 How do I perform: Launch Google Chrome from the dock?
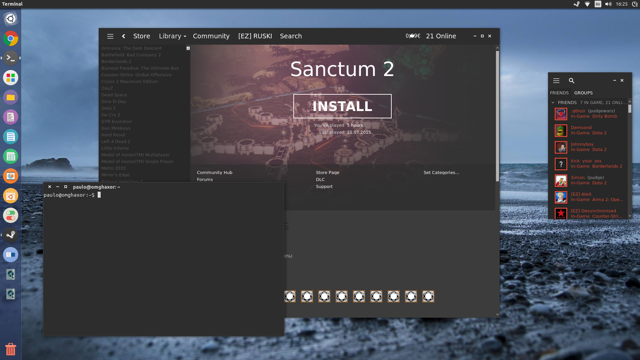tap(11, 39)
